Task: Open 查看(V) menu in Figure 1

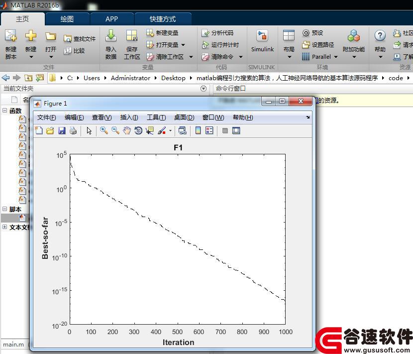Action: [102, 118]
